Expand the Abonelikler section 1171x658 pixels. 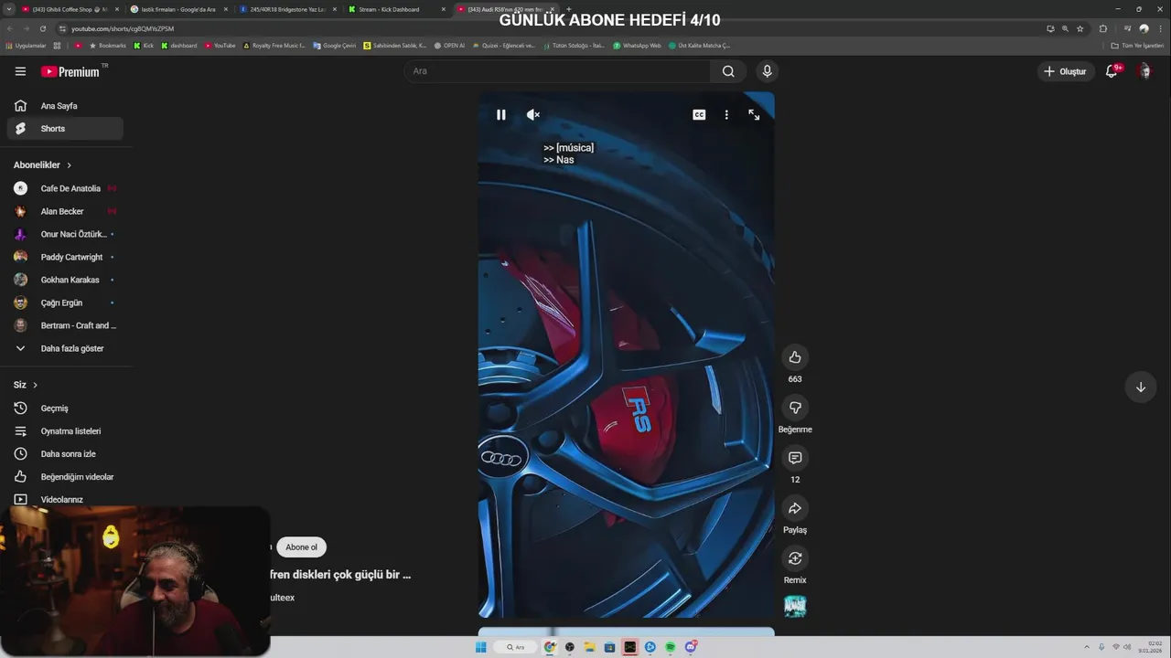[x=43, y=165]
